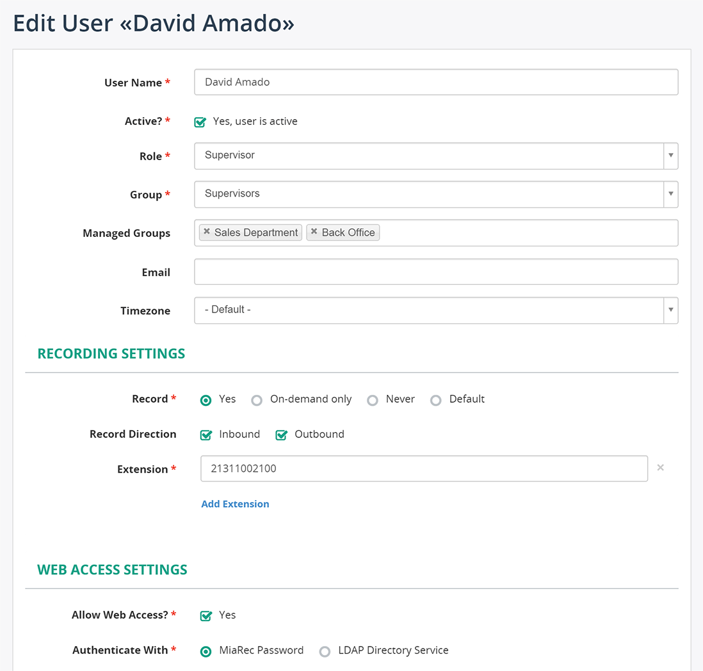Delete the extension 21311002100 entry

pos(660,468)
